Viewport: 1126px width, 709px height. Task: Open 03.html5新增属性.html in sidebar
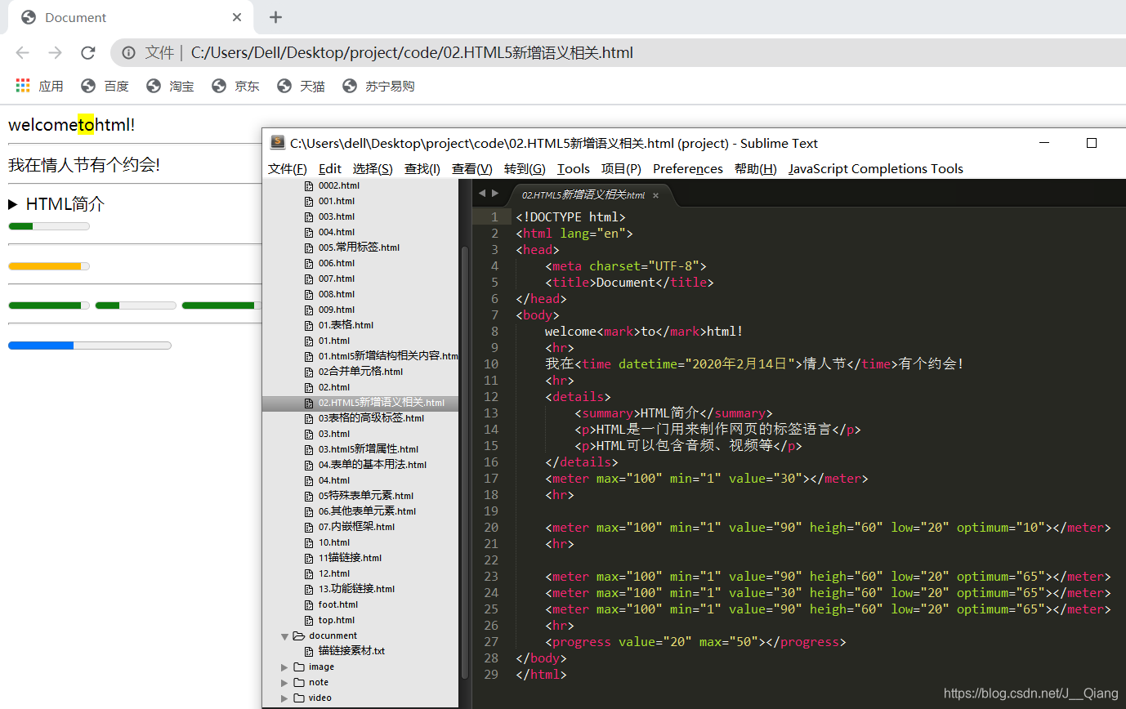pyautogui.click(x=369, y=449)
